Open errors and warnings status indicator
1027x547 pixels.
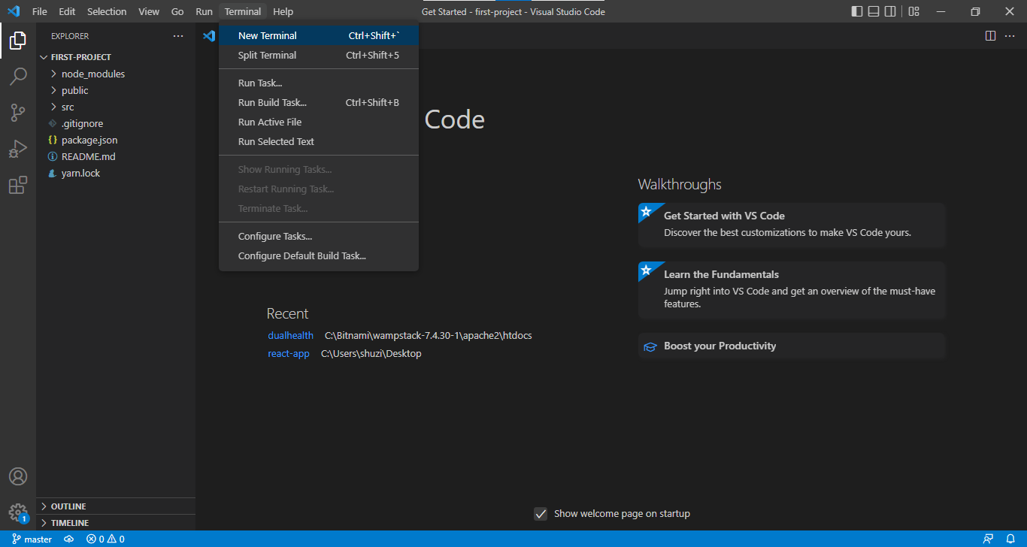click(x=105, y=539)
